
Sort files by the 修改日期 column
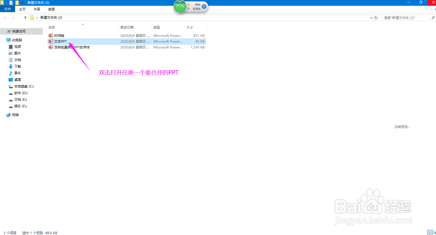click(x=127, y=28)
